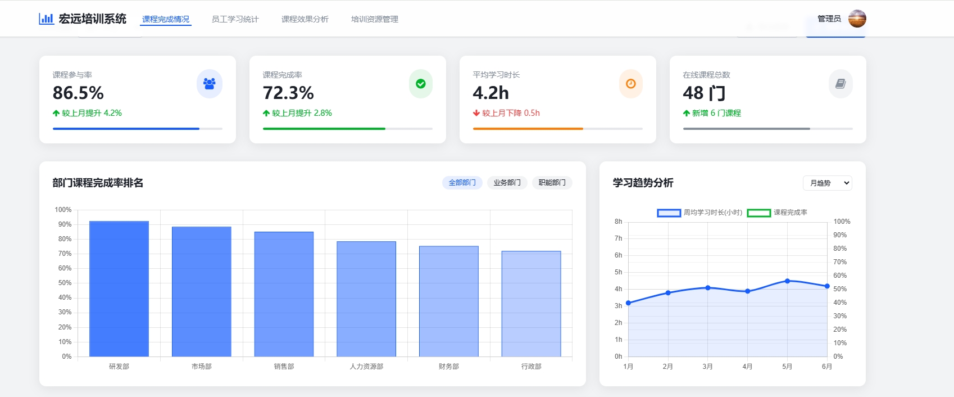Click 较上月下降 0.5h text
The height and width of the screenshot is (397, 954).
point(511,113)
